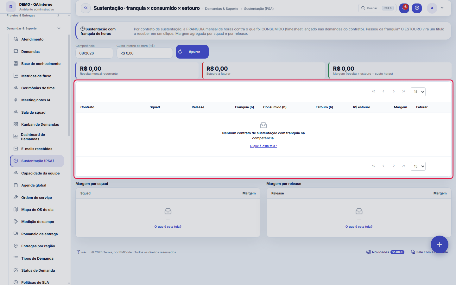Viewport: 456px width, 285px height.
Task: Click the E-mails recebidos envelope icon
Action: pyautogui.click(x=16, y=149)
